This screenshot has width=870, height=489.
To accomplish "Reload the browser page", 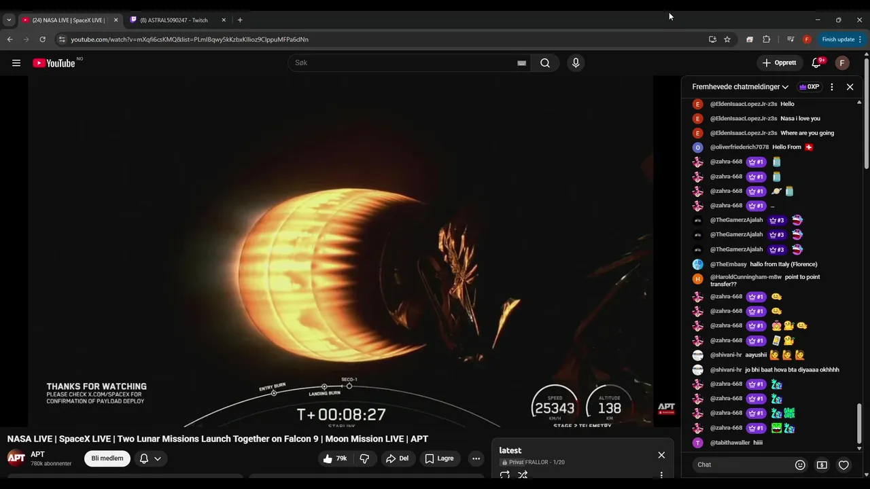I will pyautogui.click(x=42, y=39).
